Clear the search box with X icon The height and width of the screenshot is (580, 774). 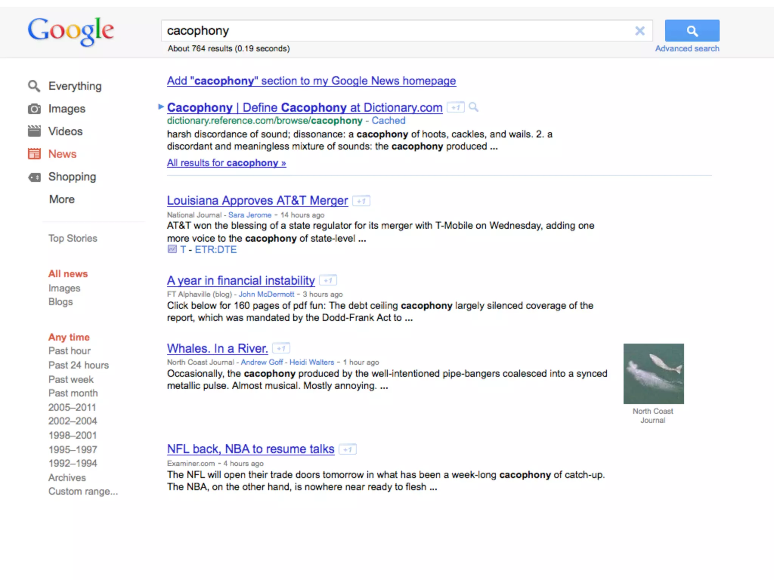click(x=639, y=31)
